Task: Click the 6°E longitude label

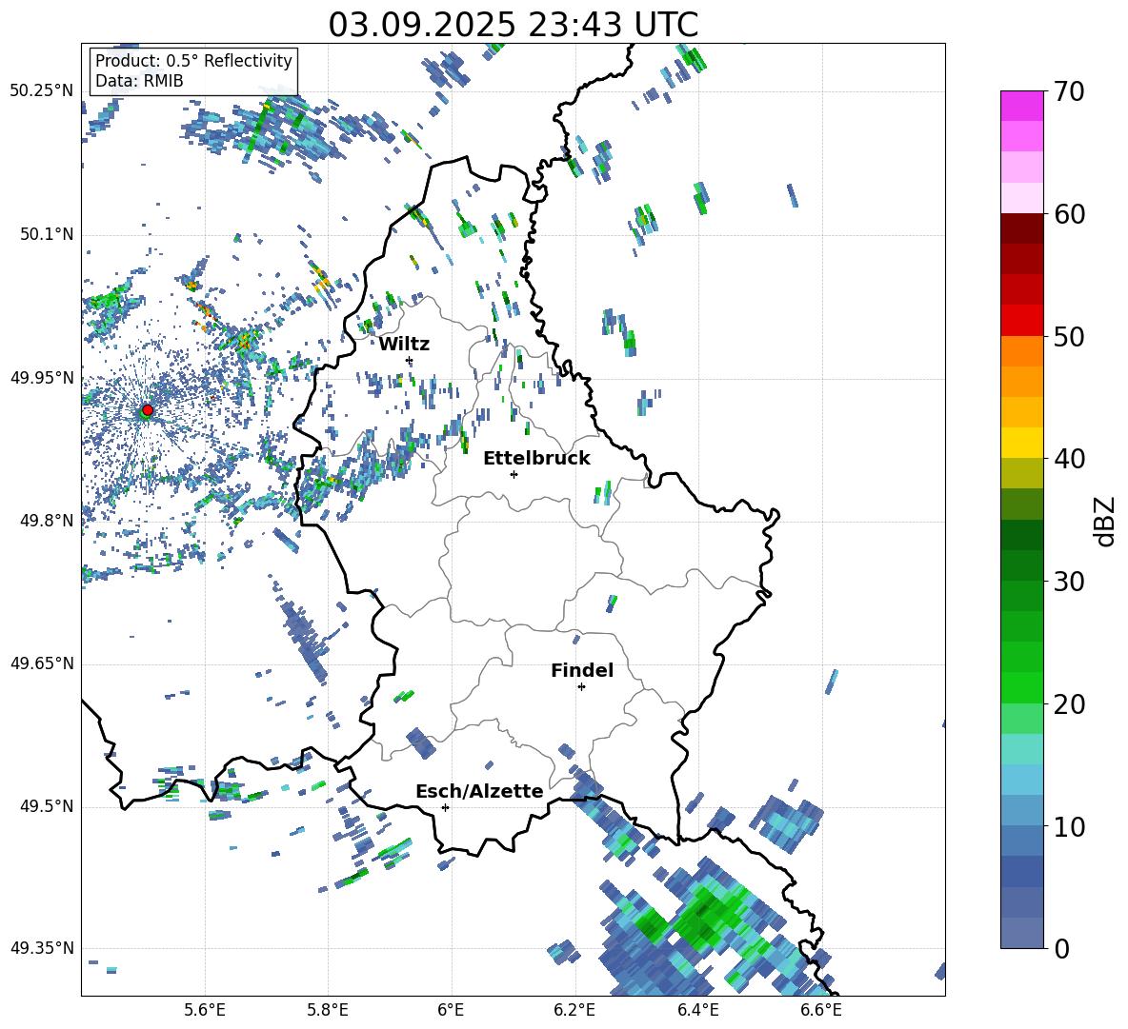Action: tap(451, 1010)
